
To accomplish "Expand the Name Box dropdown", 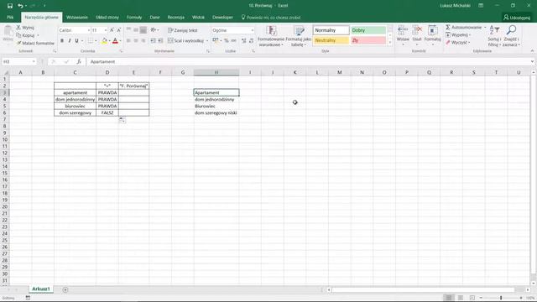I will click(x=34, y=61).
